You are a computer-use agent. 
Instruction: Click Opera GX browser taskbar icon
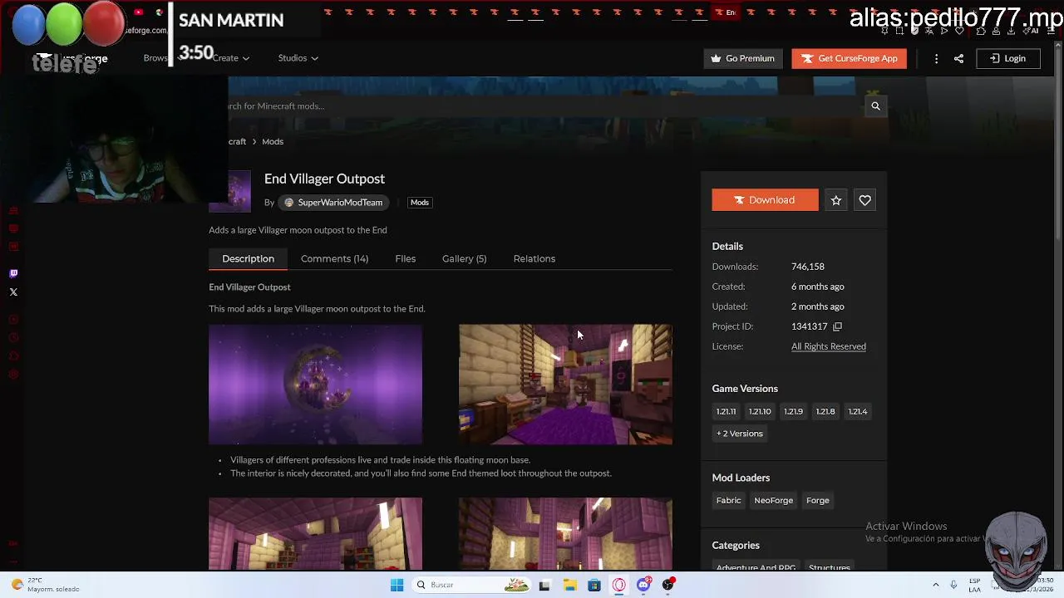[x=619, y=585]
